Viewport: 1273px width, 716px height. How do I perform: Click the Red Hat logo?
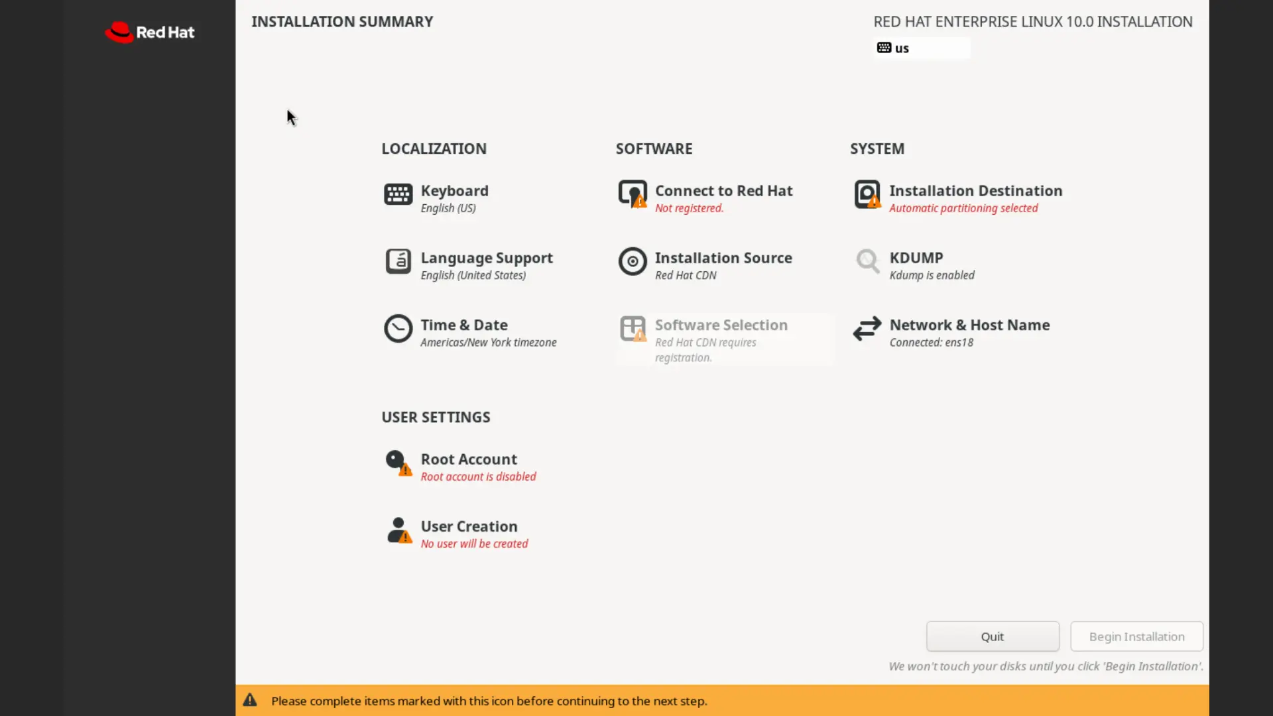150,32
